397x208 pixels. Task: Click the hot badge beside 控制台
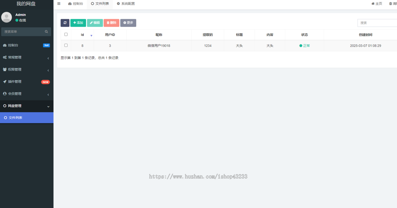click(x=46, y=45)
